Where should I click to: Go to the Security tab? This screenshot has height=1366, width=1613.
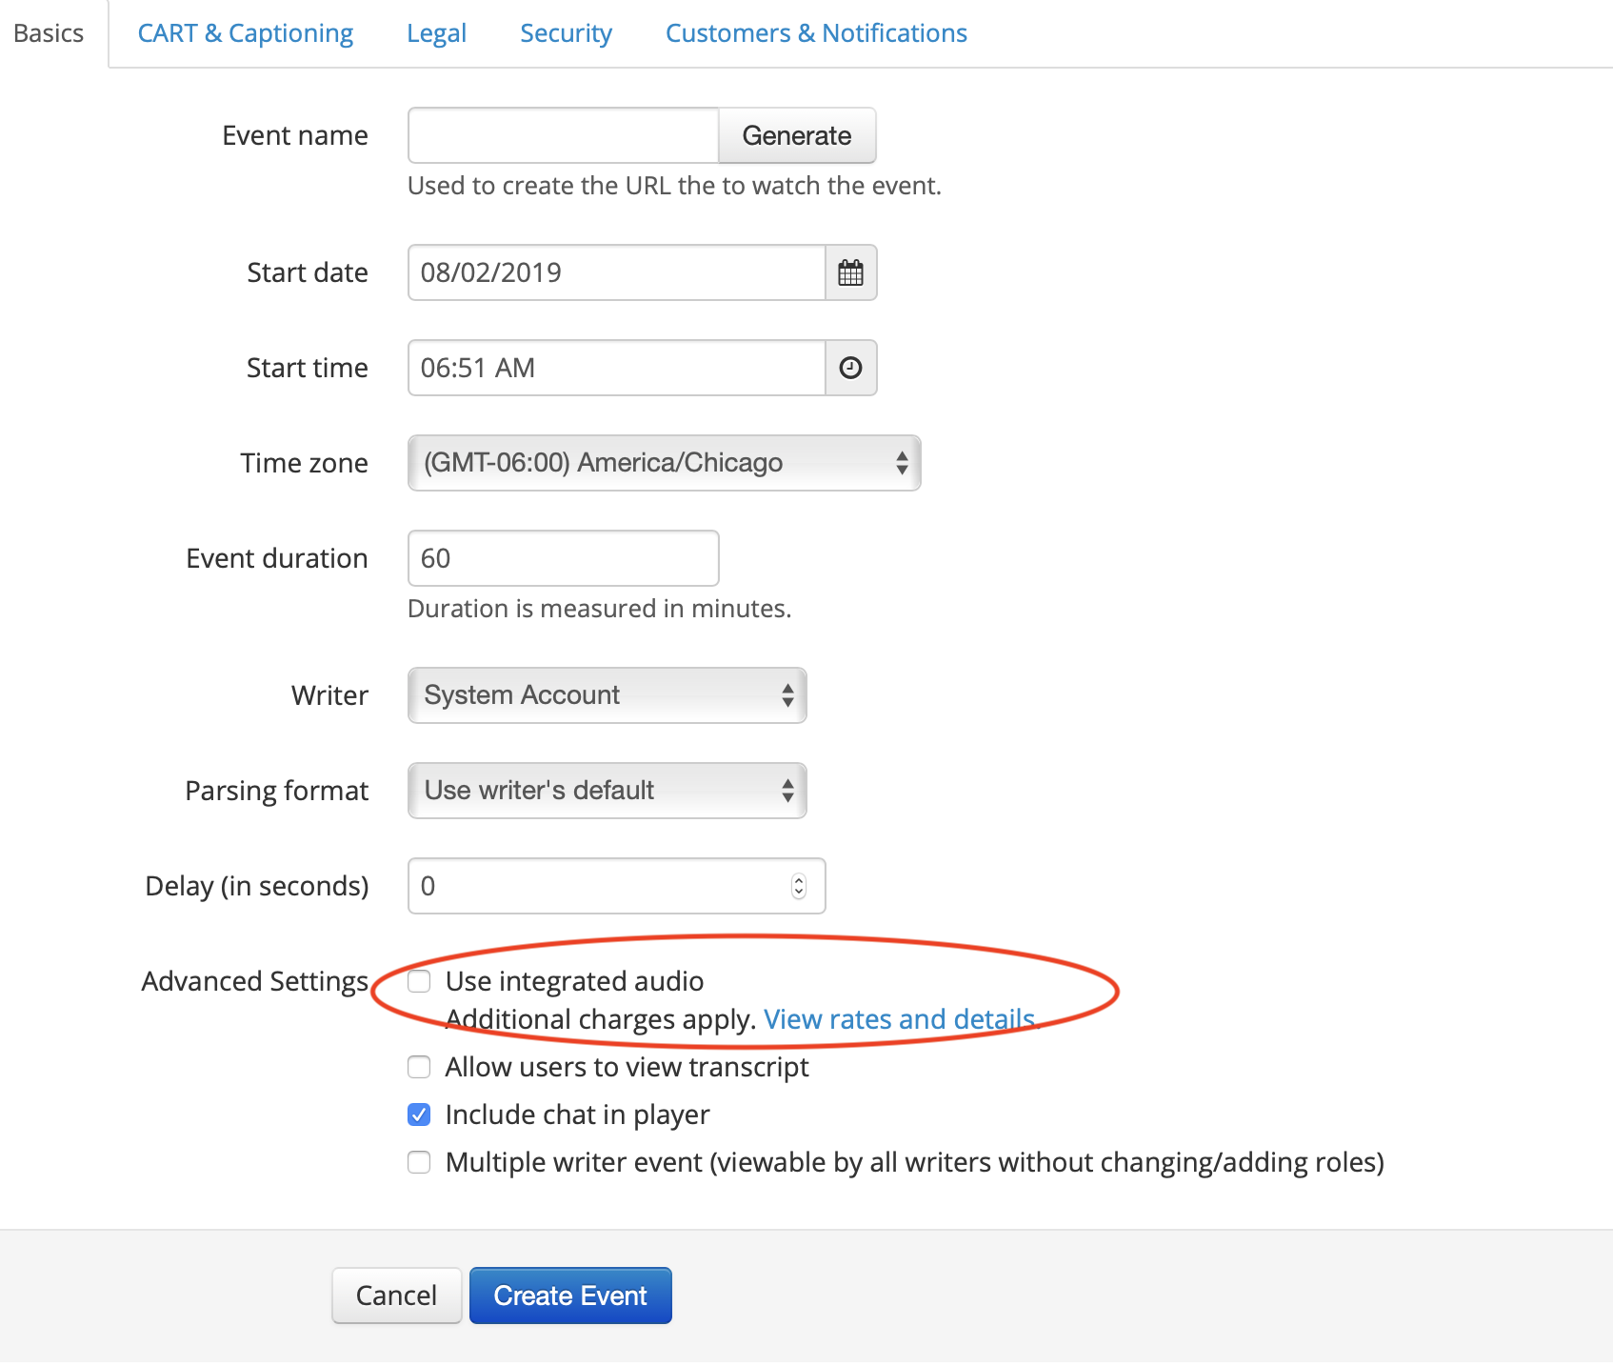pos(566,33)
